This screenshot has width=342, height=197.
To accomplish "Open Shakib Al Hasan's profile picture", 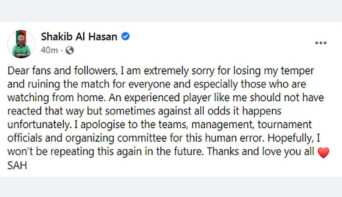I will 21,44.
